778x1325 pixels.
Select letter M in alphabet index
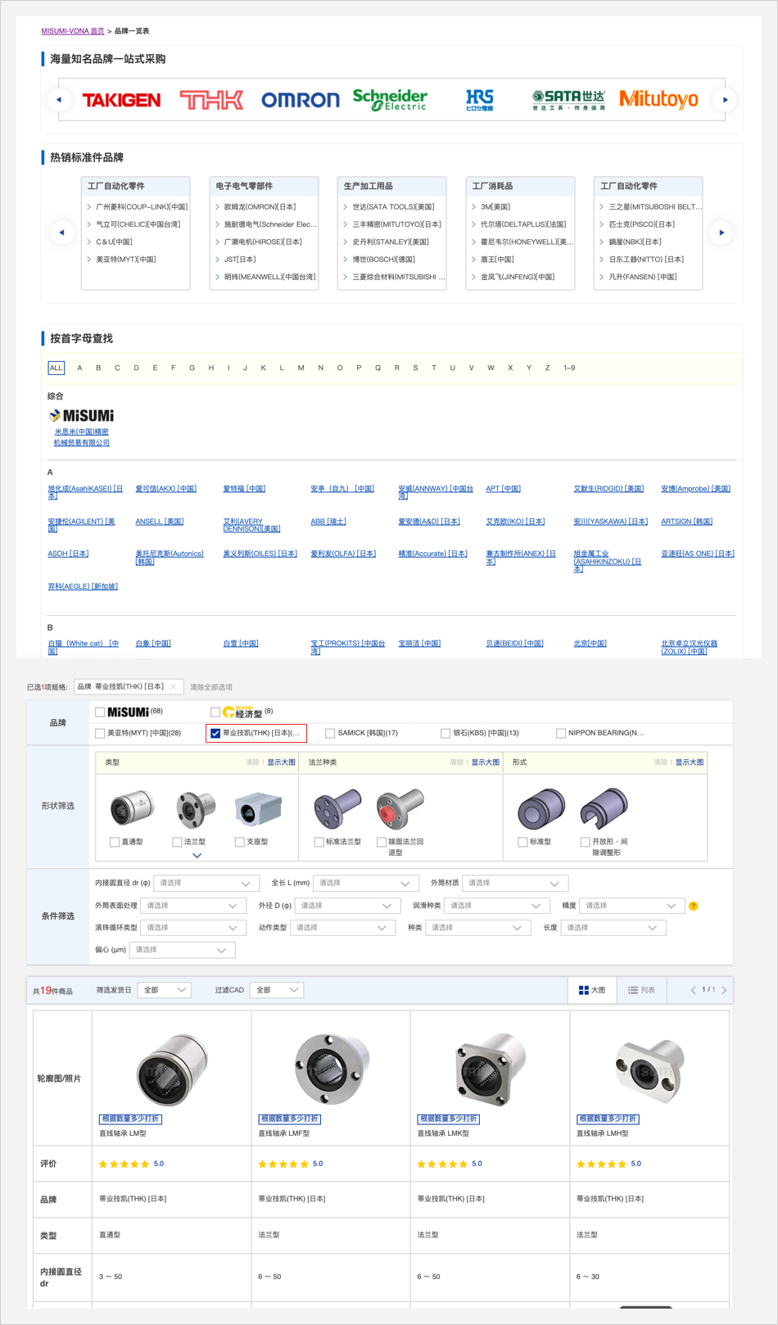point(301,368)
